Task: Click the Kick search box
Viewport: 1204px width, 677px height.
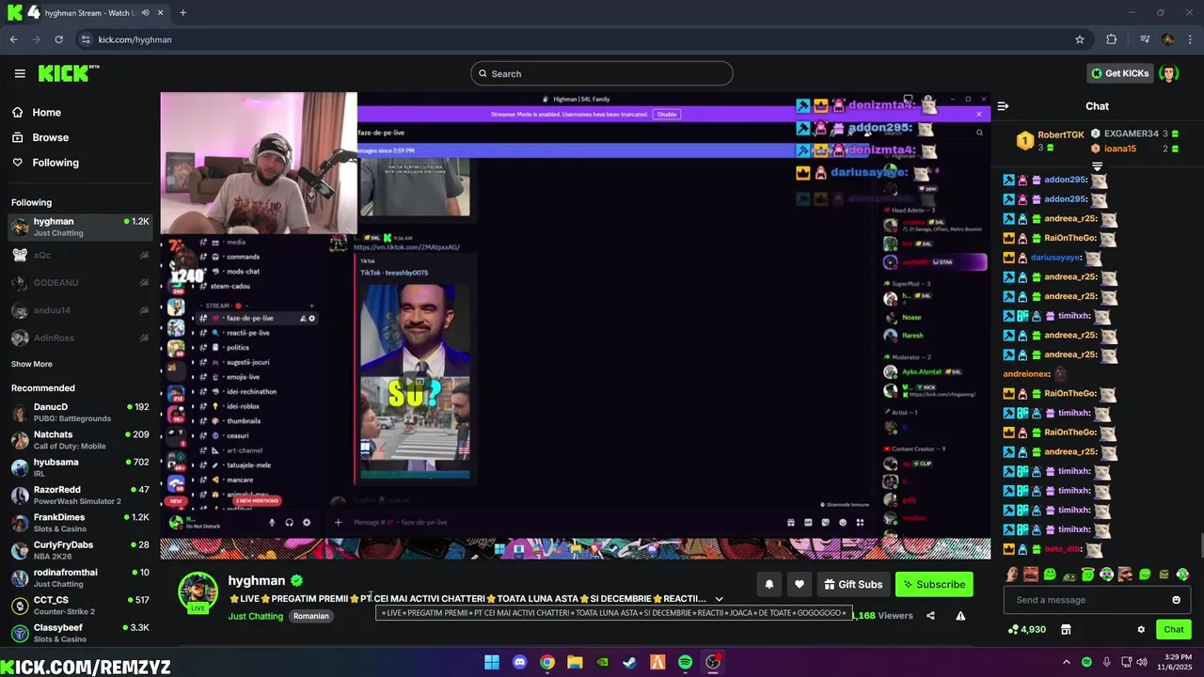Action: pyautogui.click(x=602, y=73)
